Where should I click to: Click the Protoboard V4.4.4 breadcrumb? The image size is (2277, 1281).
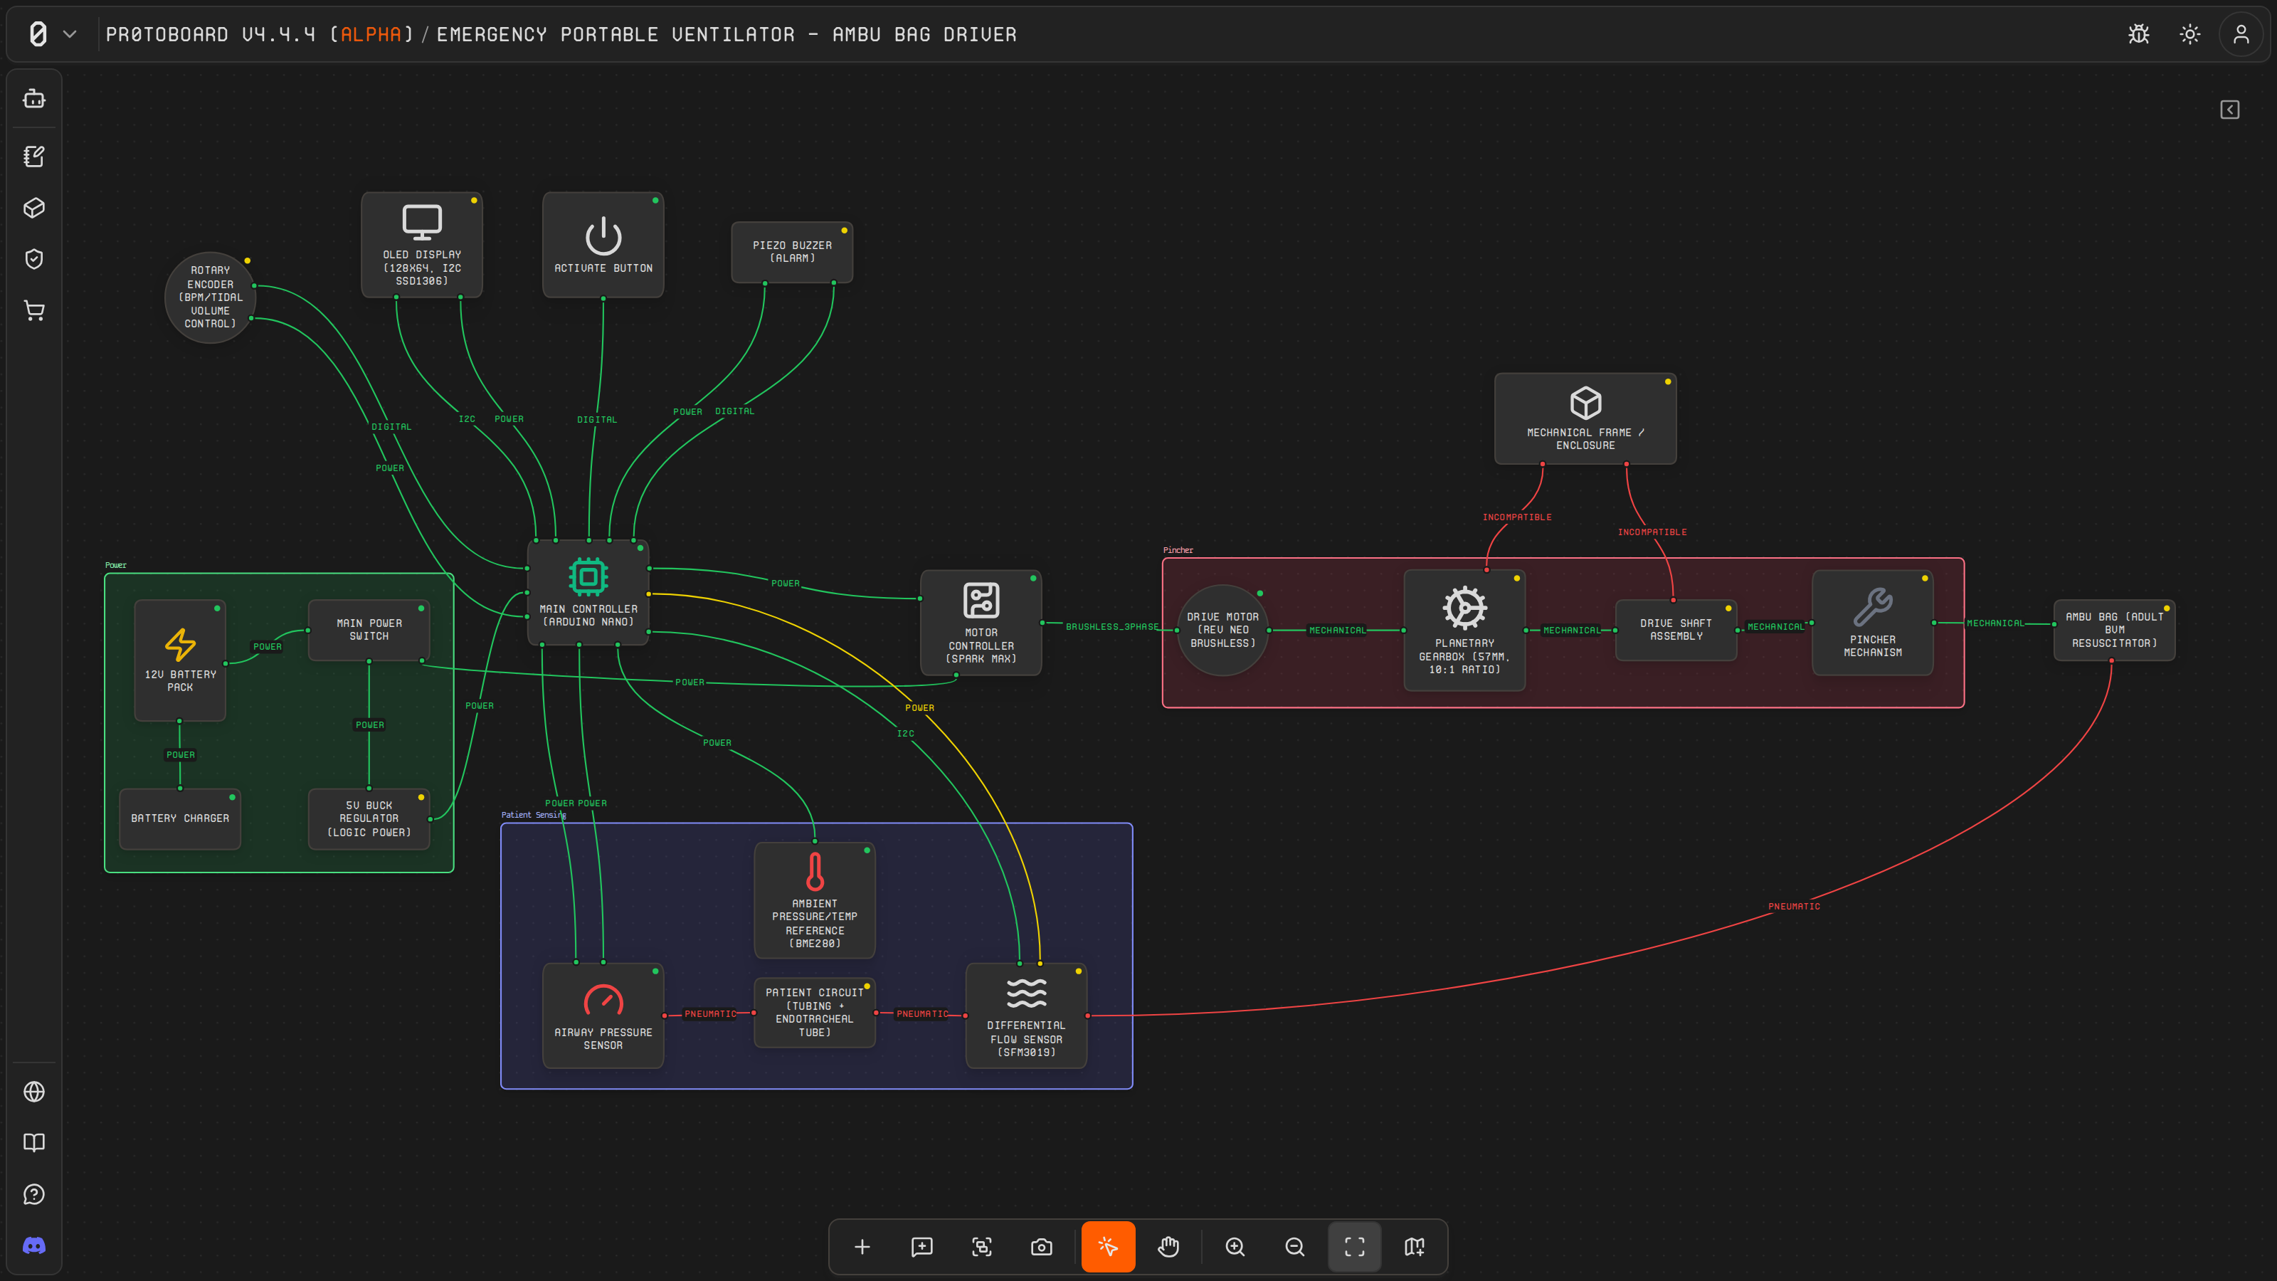(260, 34)
